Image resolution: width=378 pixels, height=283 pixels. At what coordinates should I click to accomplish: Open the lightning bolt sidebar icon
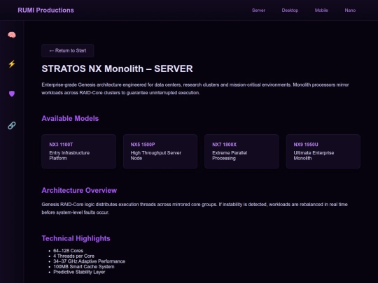(x=12, y=64)
